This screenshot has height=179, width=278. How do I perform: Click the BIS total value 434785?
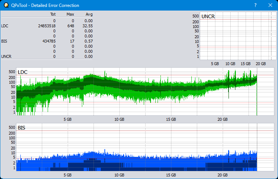(x=48, y=41)
